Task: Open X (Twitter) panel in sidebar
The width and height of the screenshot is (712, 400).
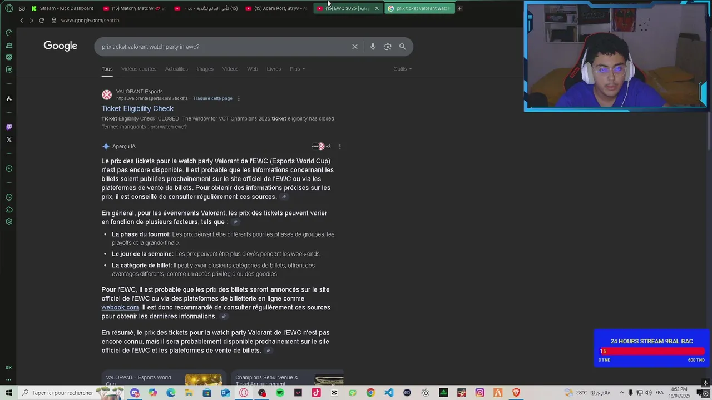Action: coord(9,139)
